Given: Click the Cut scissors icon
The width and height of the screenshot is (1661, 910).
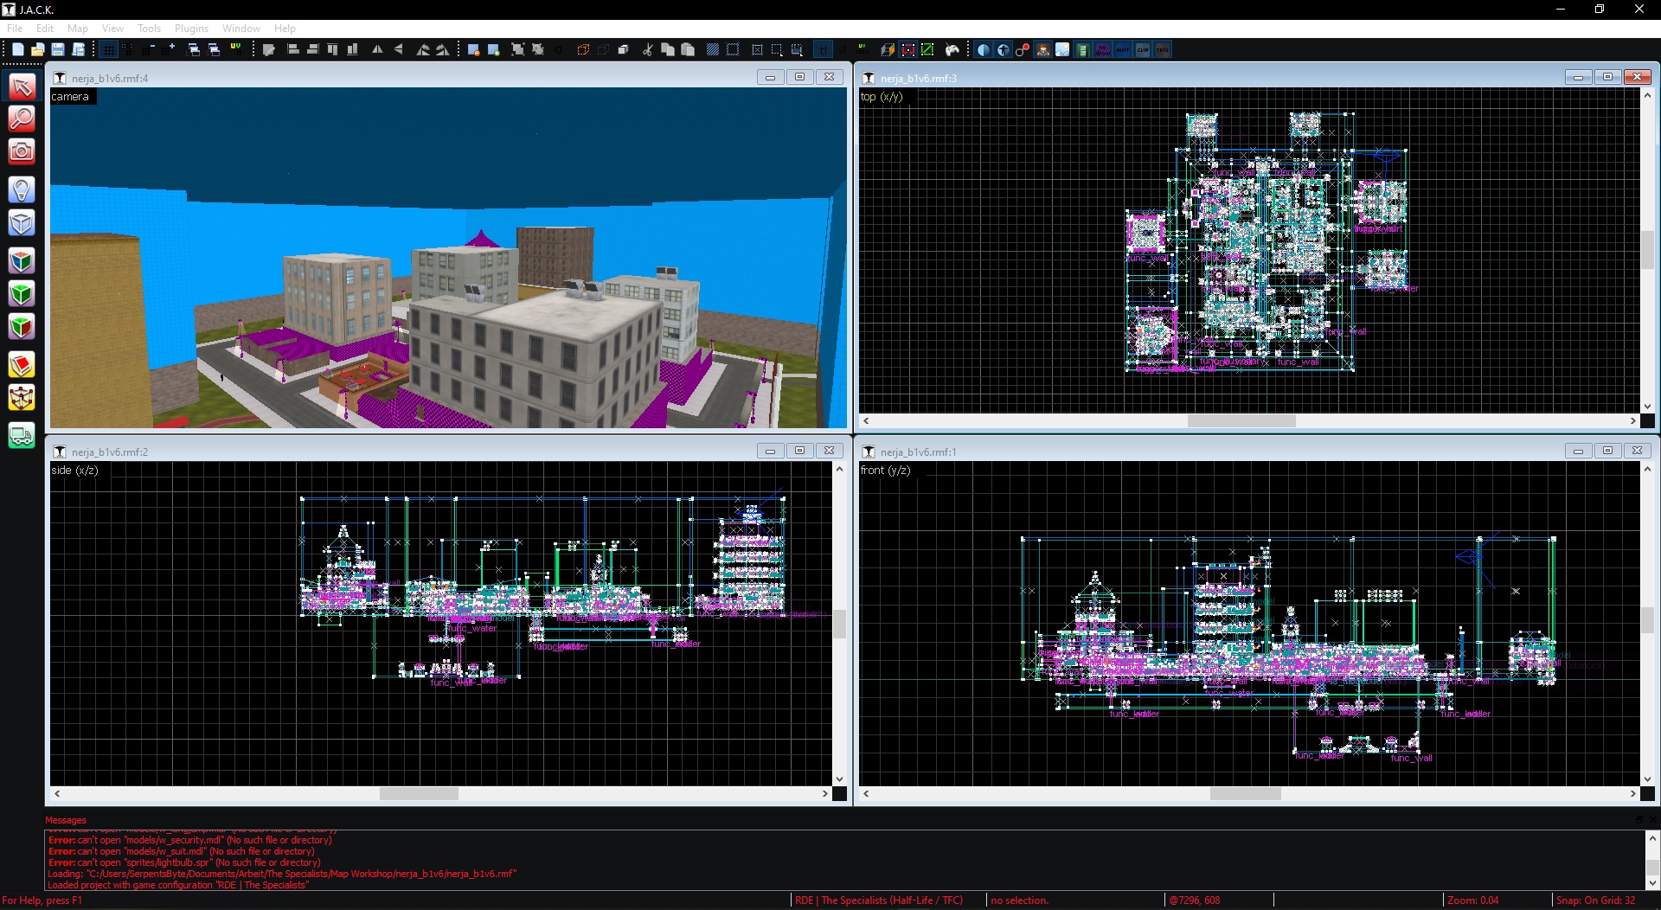Looking at the screenshot, I should (x=647, y=50).
